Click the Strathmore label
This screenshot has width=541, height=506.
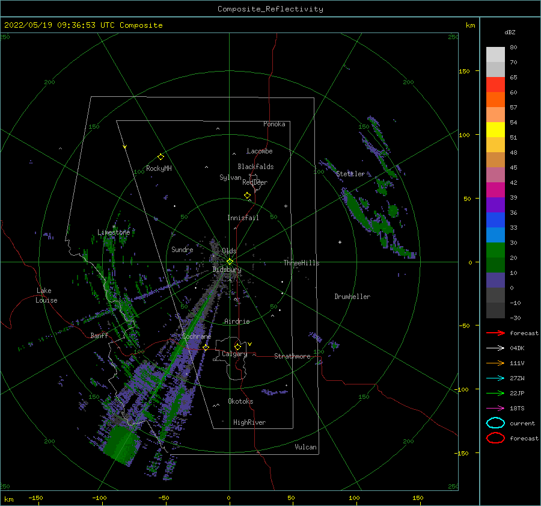[x=292, y=356]
